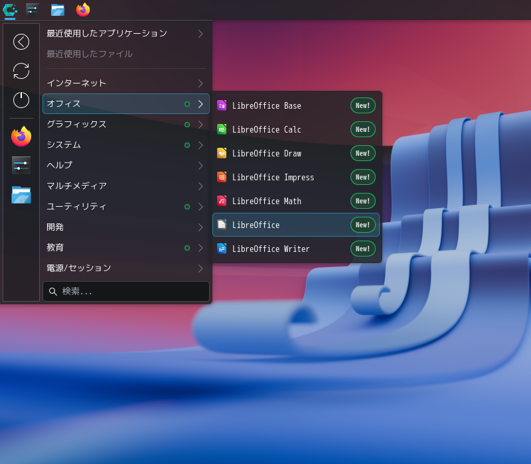Launch LibreOffice Impress
This screenshot has width=531, height=464.
(295, 177)
